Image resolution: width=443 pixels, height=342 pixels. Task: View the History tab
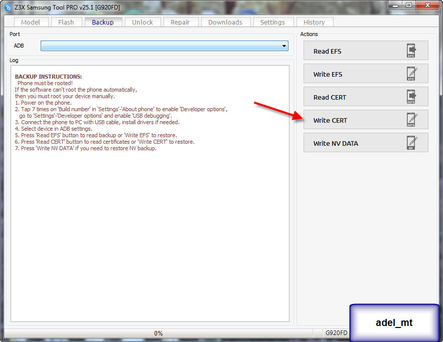(314, 22)
